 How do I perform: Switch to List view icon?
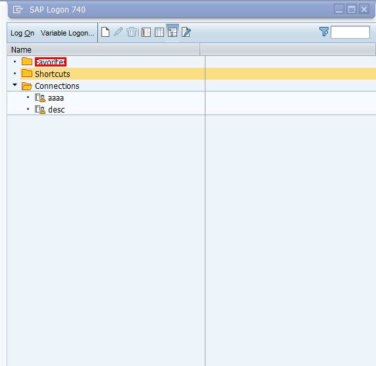pos(159,32)
